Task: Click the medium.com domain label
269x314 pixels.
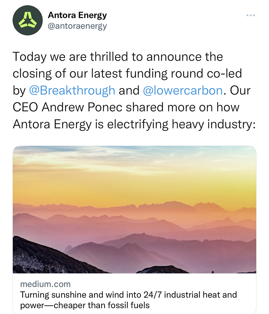Action: 45,284
